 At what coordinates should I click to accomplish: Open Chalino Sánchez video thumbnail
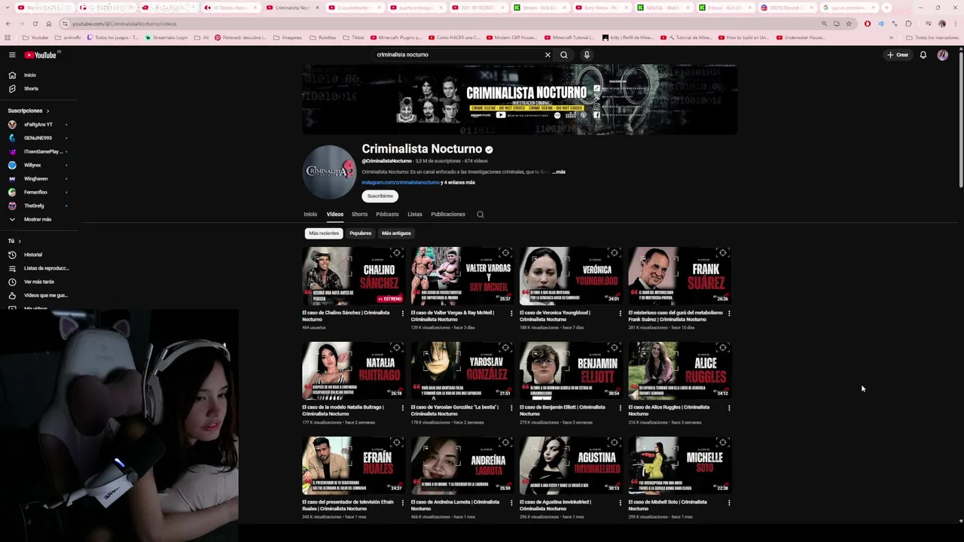point(352,276)
